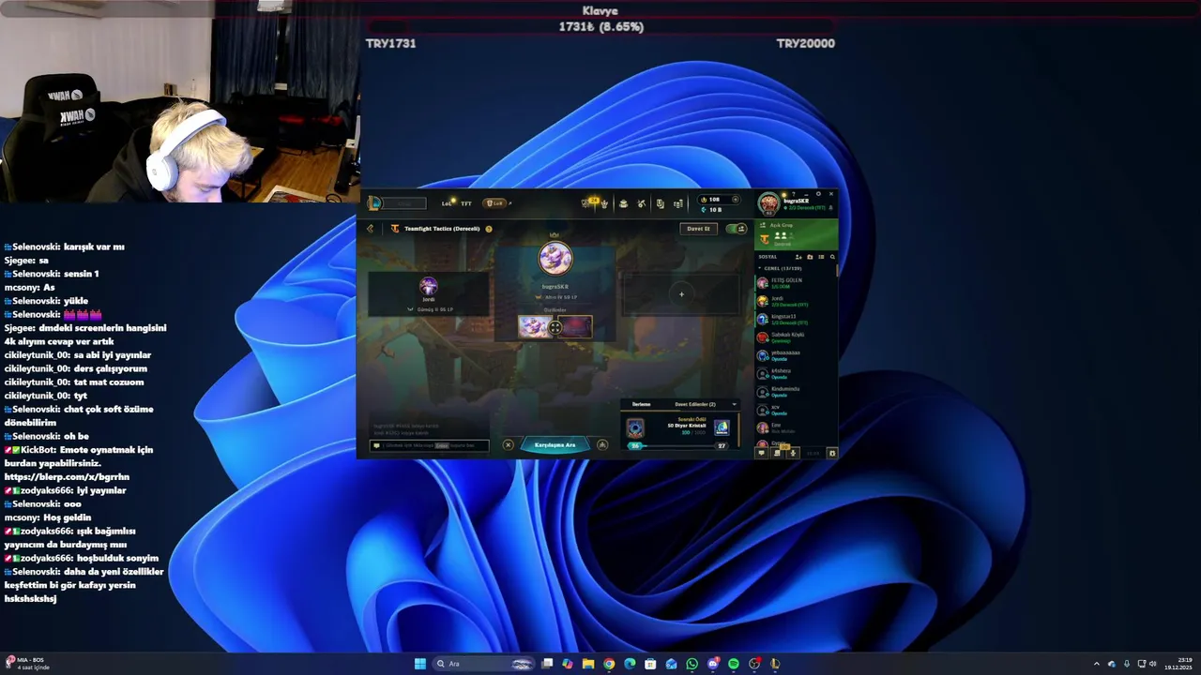Toggle the open party switch

(737, 229)
